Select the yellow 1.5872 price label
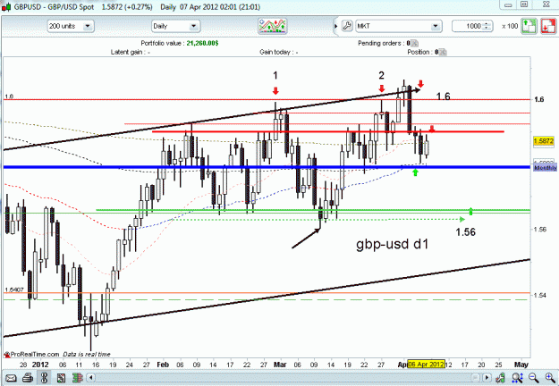559x386 pixels. coord(543,141)
